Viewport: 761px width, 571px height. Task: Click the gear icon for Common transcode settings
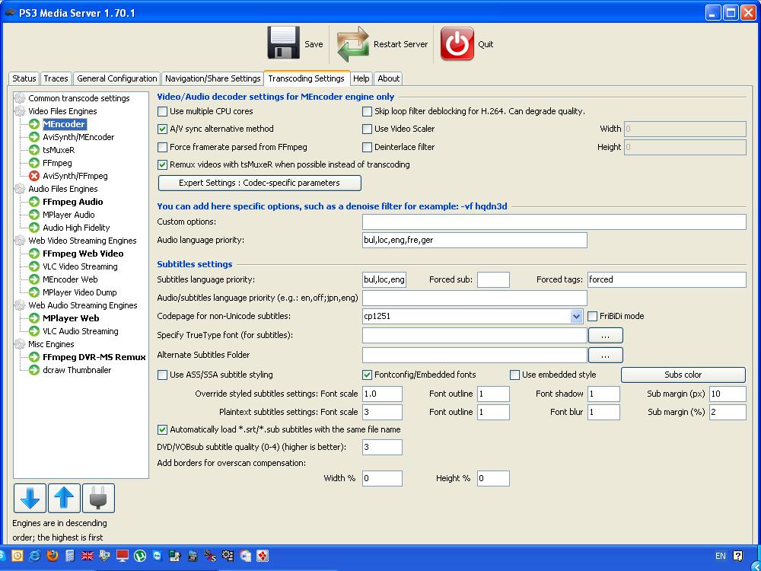coord(20,98)
